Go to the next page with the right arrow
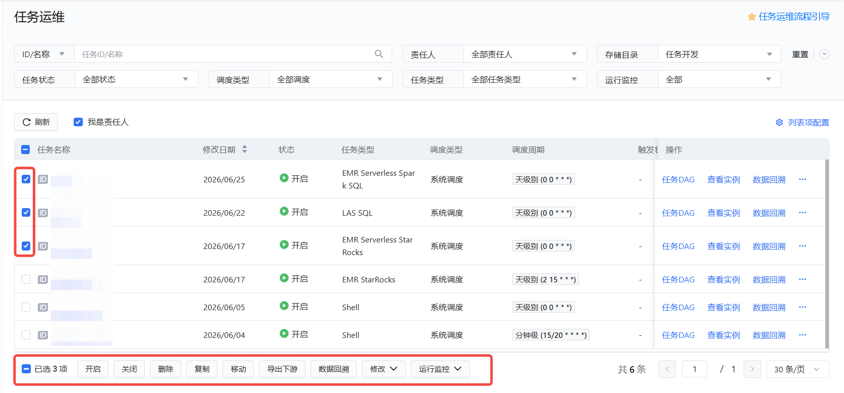Image resolution: width=844 pixels, height=393 pixels. coord(752,369)
